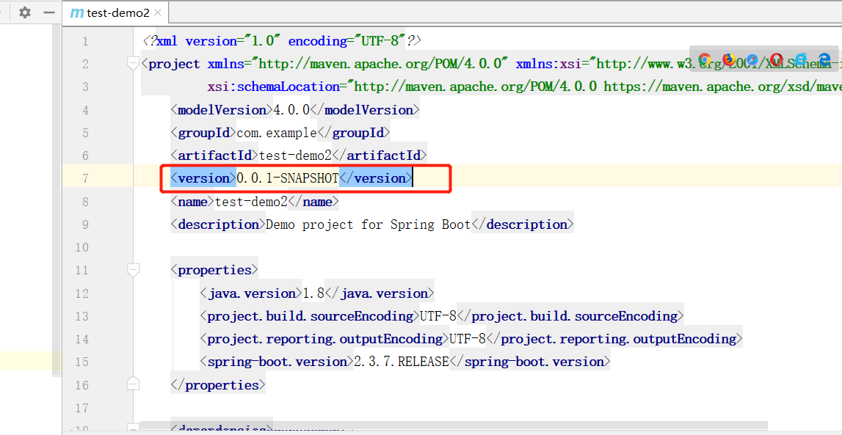Click the groupId com.example line
The width and height of the screenshot is (842, 435).
click(280, 133)
